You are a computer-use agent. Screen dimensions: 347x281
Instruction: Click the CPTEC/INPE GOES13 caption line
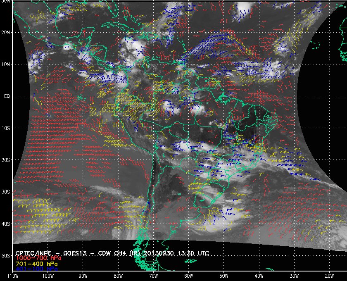[112, 253]
